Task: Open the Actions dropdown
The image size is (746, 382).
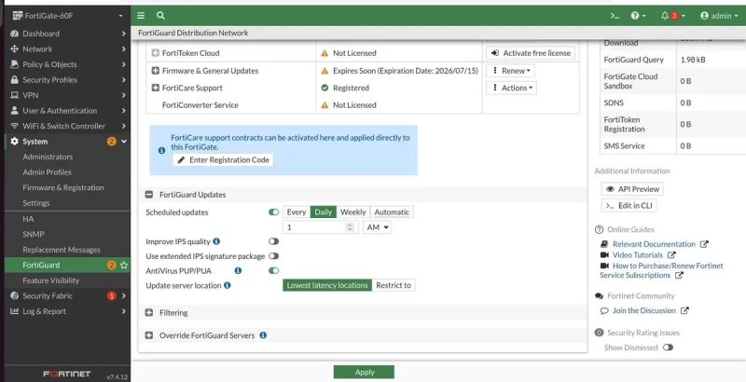Action: click(511, 88)
